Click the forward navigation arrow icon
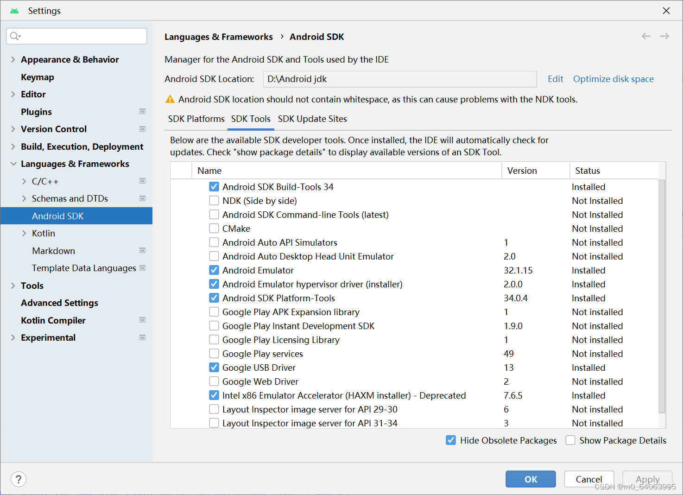683x495 pixels. (664, 36)
